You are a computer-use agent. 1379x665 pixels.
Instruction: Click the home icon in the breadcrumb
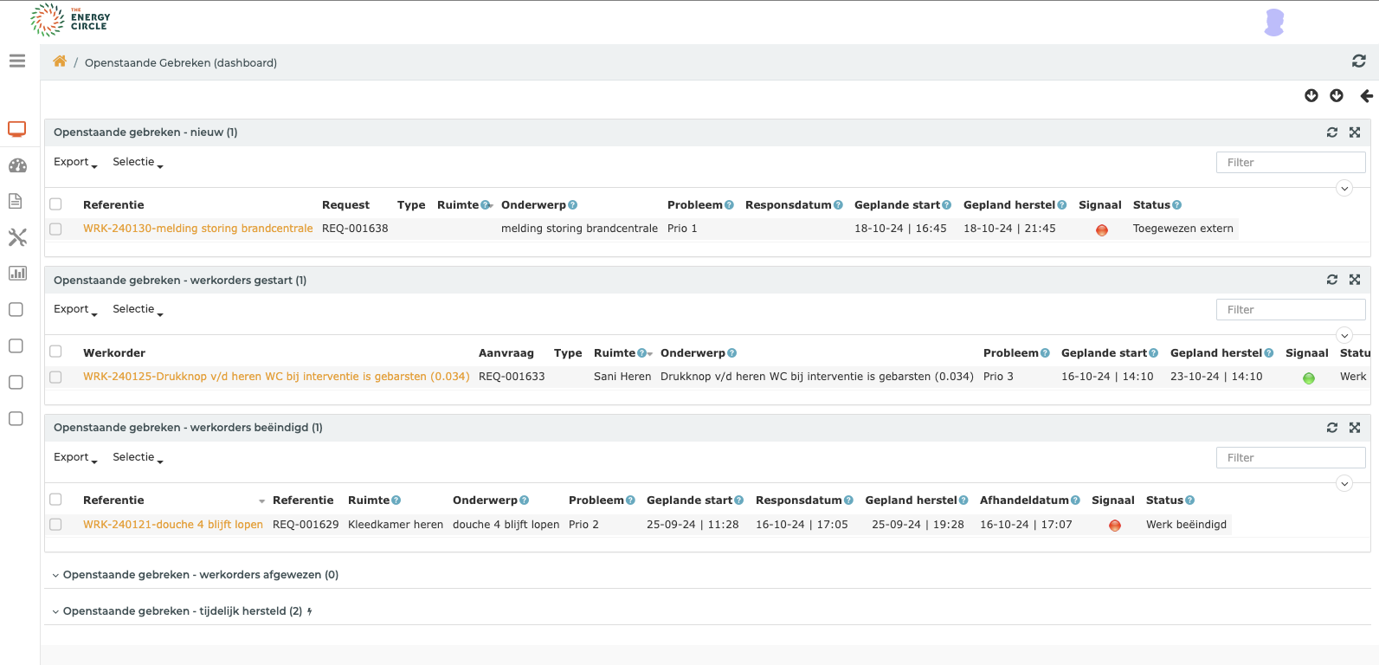pos(60,61)
